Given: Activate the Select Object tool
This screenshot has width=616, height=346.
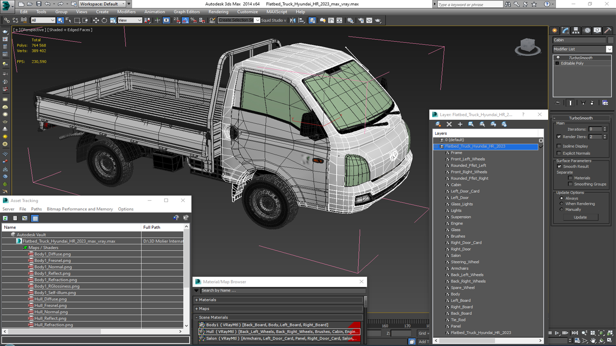Looking at the screenshot, I should (x=60, y=20).
